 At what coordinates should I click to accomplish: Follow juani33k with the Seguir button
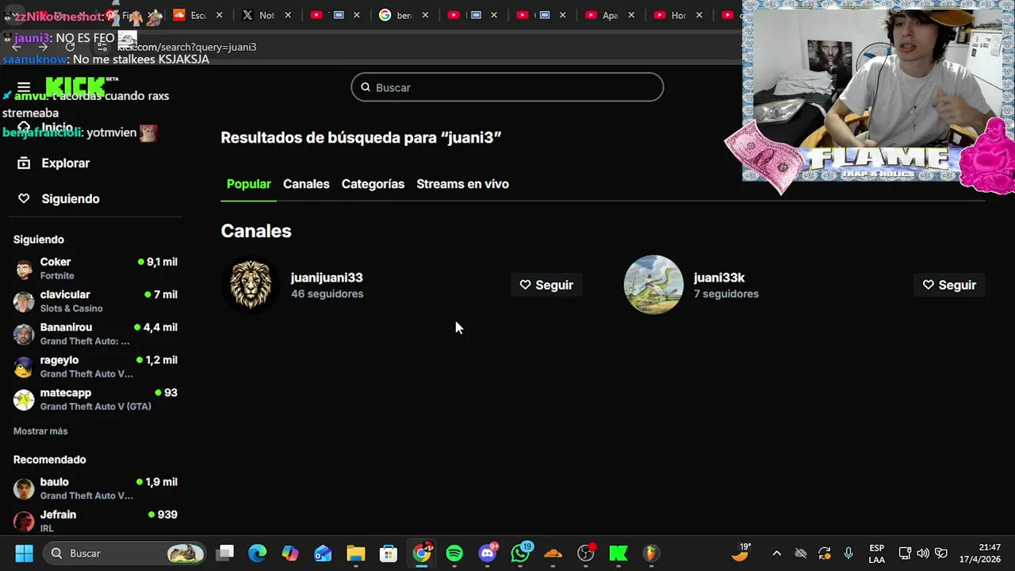(x=949, y=285)
